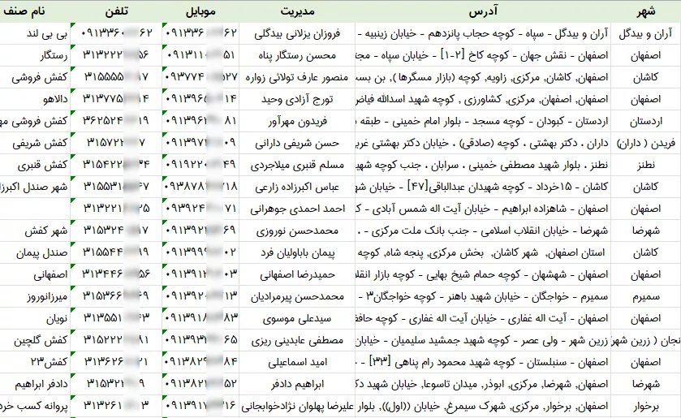Screen dimensions: 681x418
Task: Click address cell starting داران . دکتر بهشتی
Action: pos(483,144)
